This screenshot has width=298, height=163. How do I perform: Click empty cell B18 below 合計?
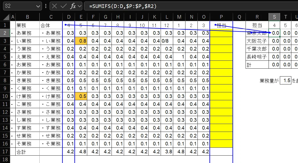pyautogui.click(x=27, y=159)
